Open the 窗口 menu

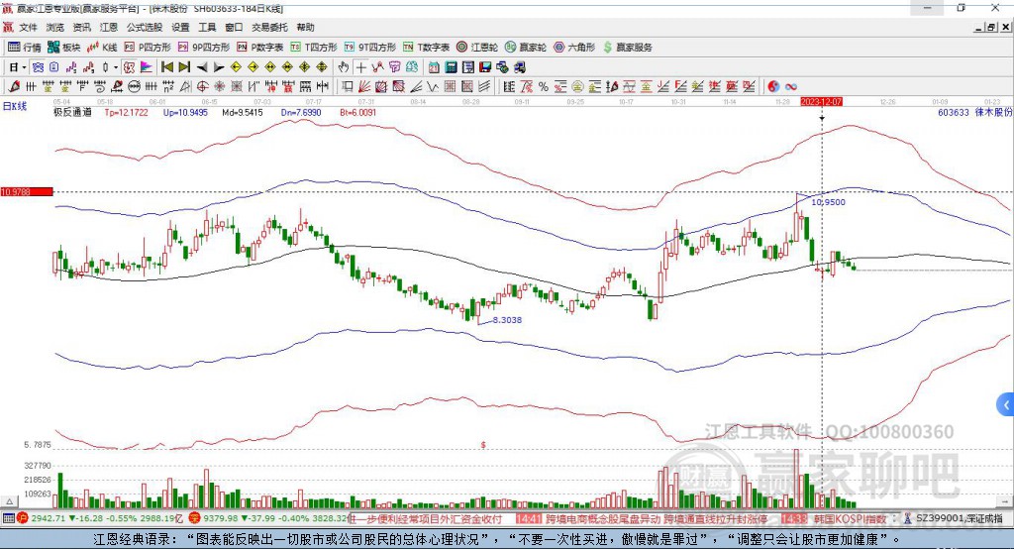(234, 27)
